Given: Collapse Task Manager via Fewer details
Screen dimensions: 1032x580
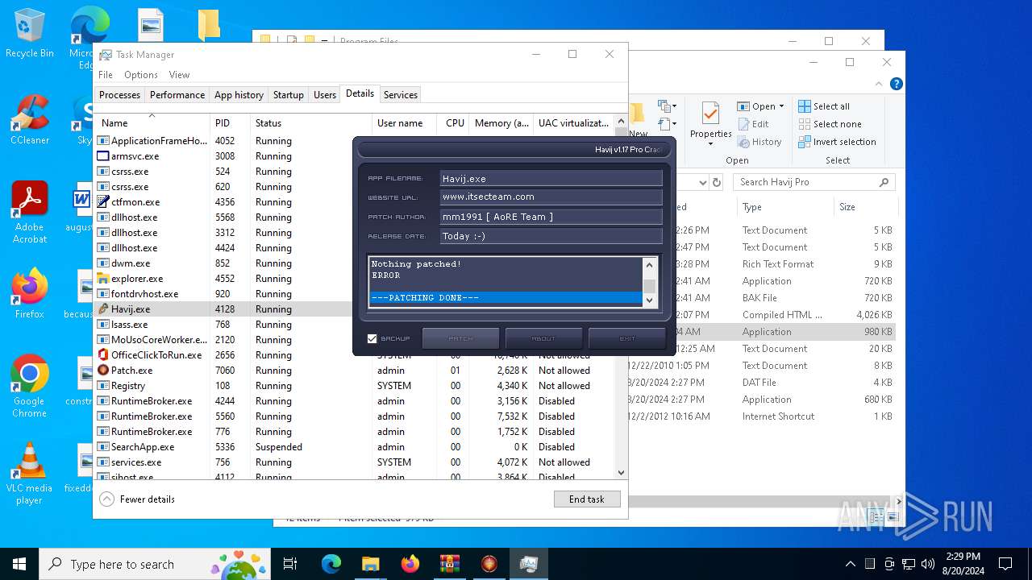Looking at the screenshot, I should tap(137, 499).
